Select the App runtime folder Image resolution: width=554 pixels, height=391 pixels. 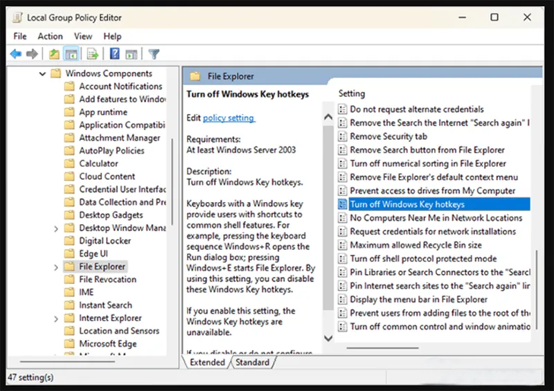coord(103,112)
